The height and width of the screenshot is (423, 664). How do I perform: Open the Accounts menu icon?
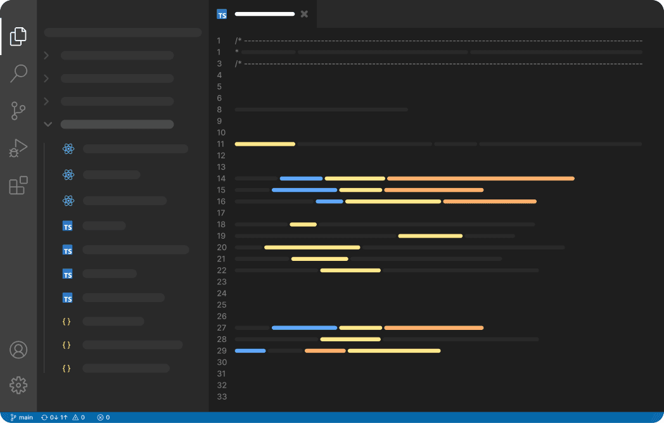(18, 350)
